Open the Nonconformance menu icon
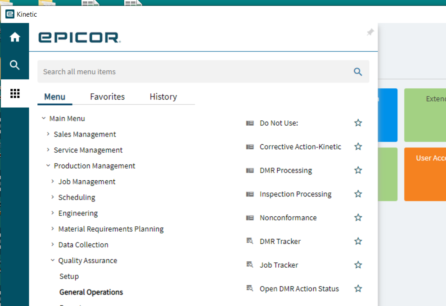This screenshot has width=446, height=306. pyautogui.click(x=250, y=218)
